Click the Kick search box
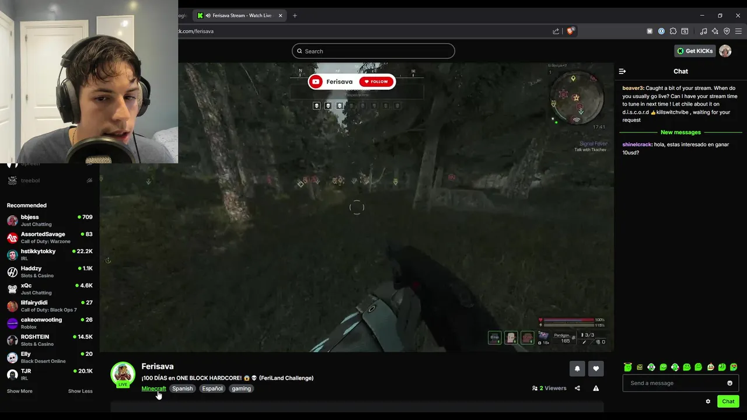Screen dimensions: 747x420 (x=373, y=51)
